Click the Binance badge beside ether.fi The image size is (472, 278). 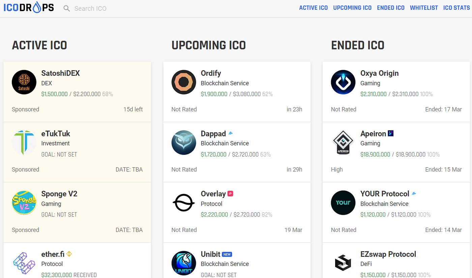point(69,254)
